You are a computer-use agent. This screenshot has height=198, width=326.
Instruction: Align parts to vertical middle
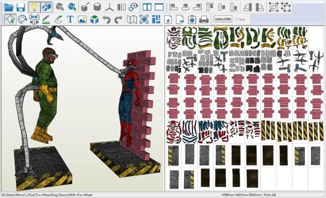tap(222, 7)
